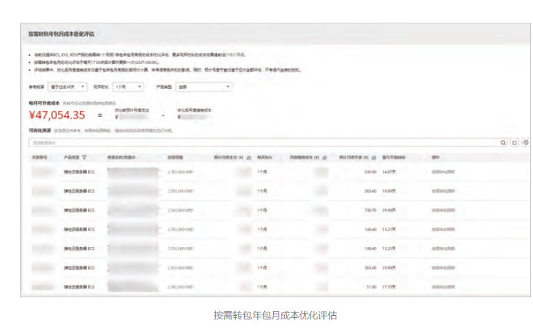Click the 536.80 savings value
Screen dimensions: 533x331
[x=370, y=172]
